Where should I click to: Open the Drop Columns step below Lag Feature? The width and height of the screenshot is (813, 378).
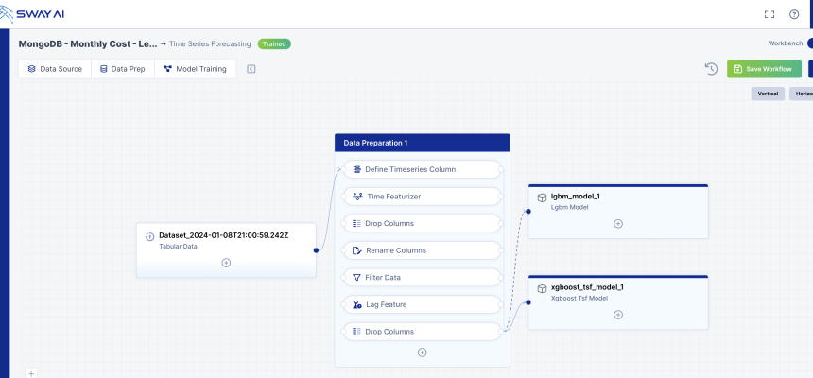click(422, 332)
